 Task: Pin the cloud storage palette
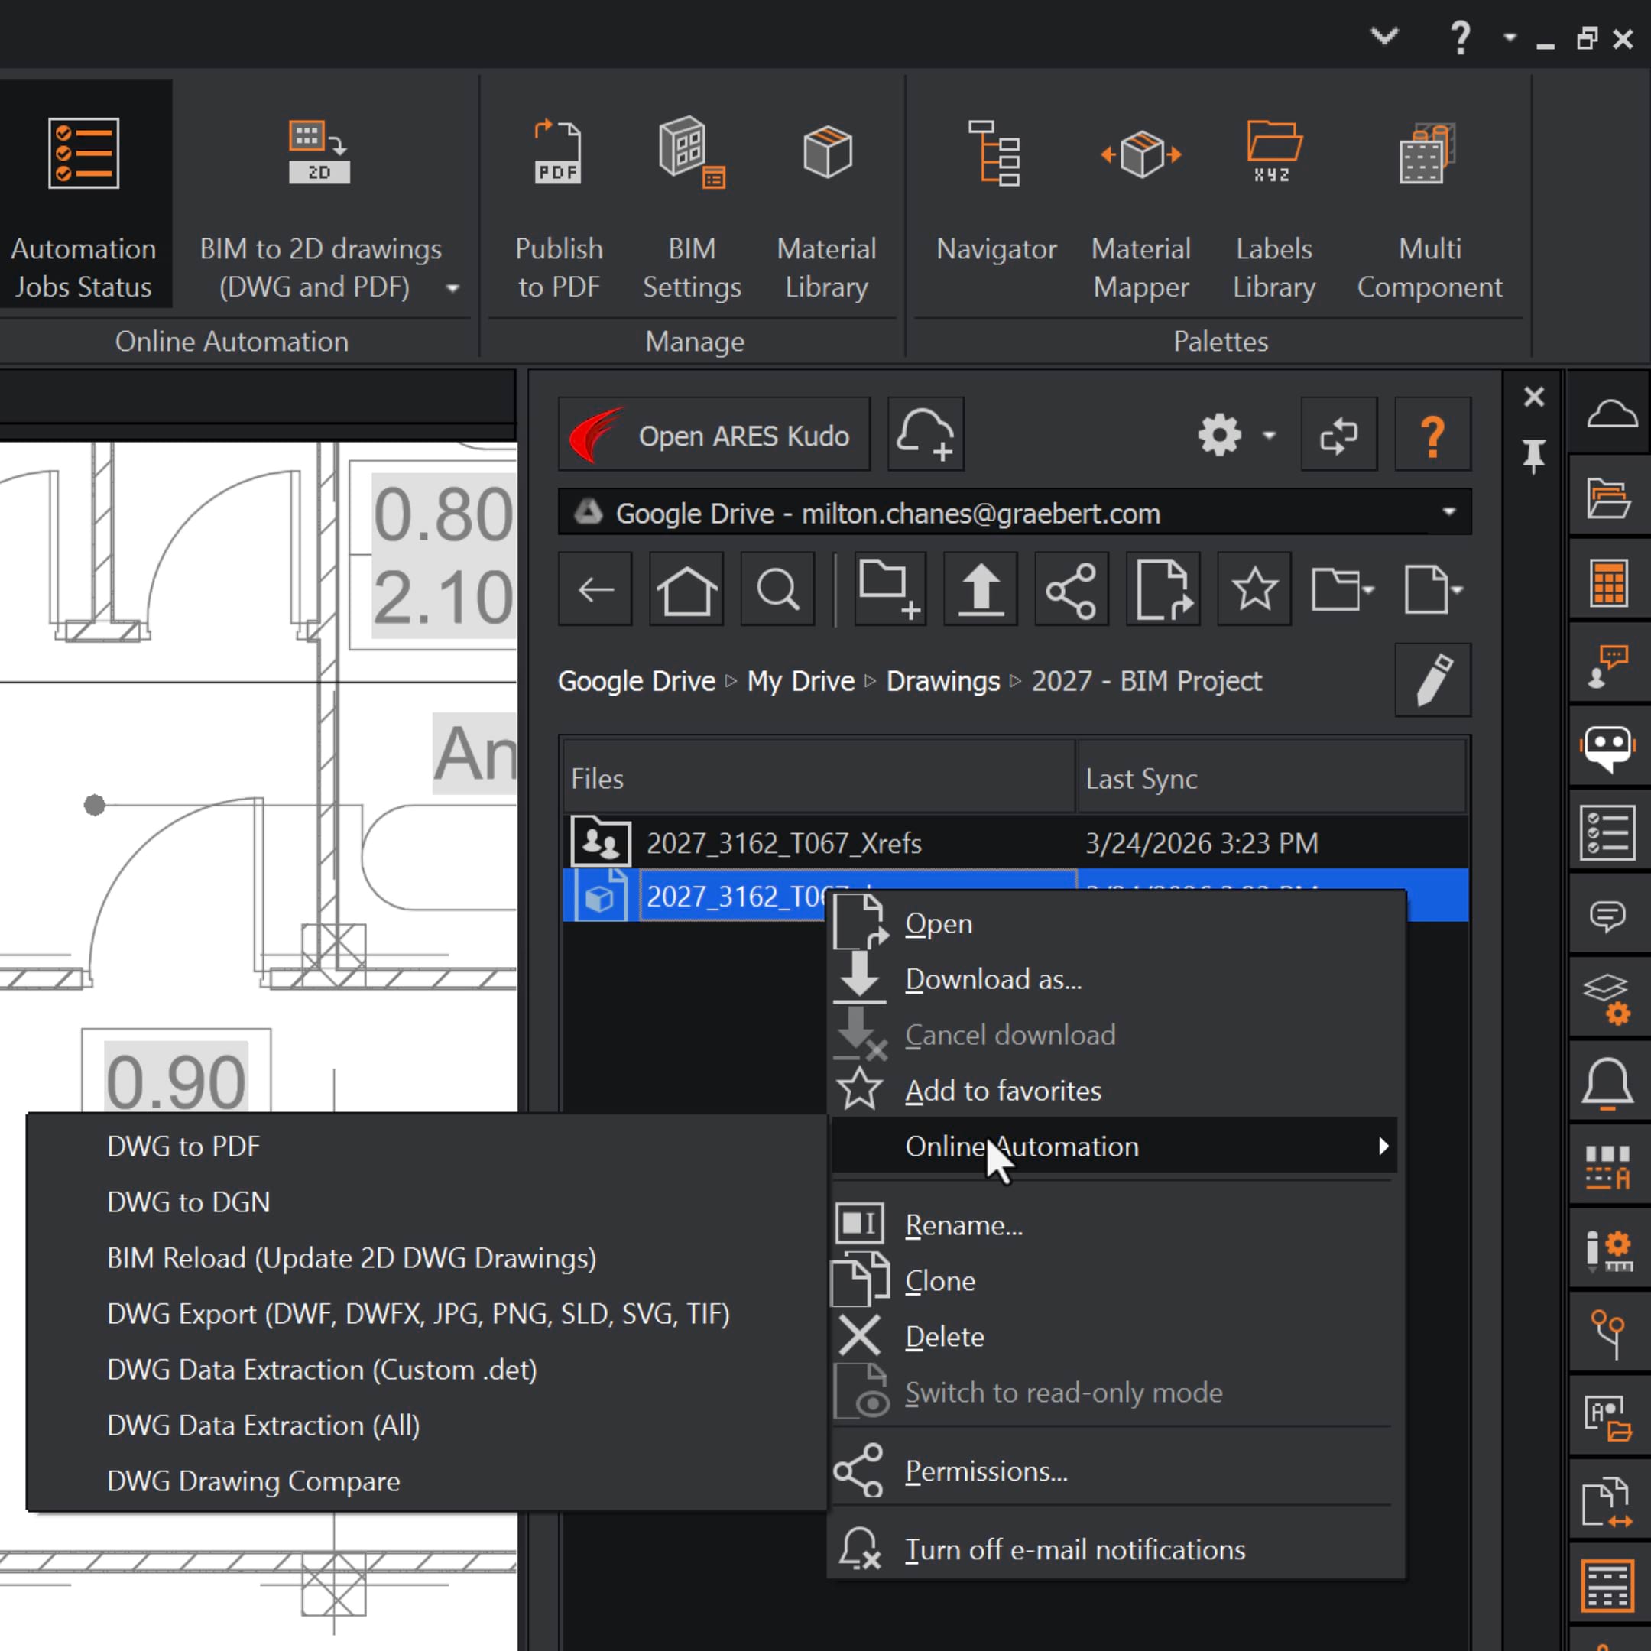pos(1534,456)
